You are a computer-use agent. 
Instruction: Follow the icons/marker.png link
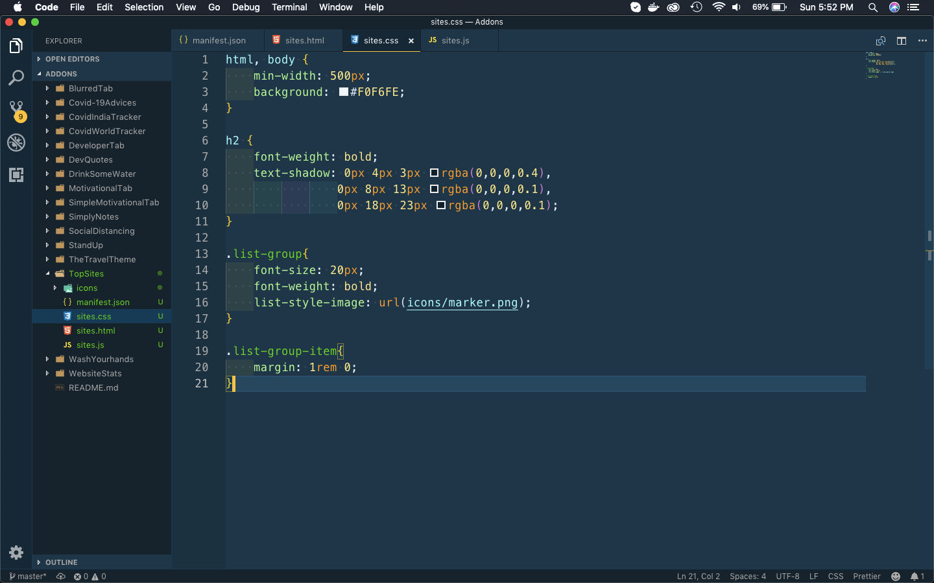coord(462,303)
